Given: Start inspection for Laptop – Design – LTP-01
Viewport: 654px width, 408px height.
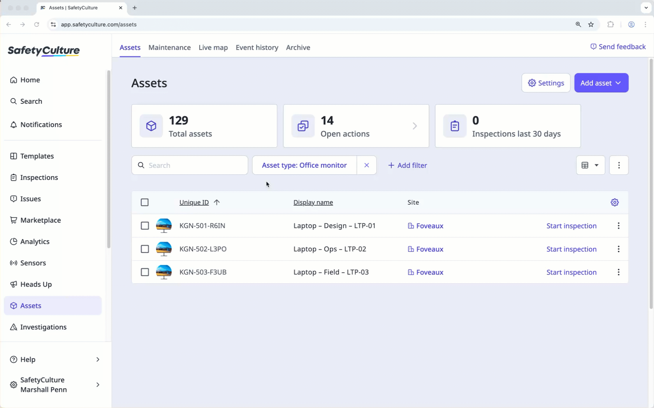Looking at the screenshot, I should click(x=571, y=226).
